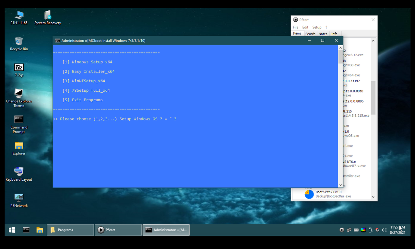Close the PStart window
415x249 pixels.
[x=373, y=20]
